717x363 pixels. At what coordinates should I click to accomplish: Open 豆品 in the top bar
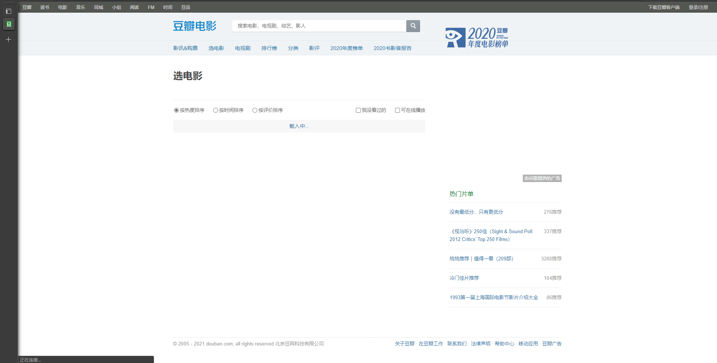(186, 7)
